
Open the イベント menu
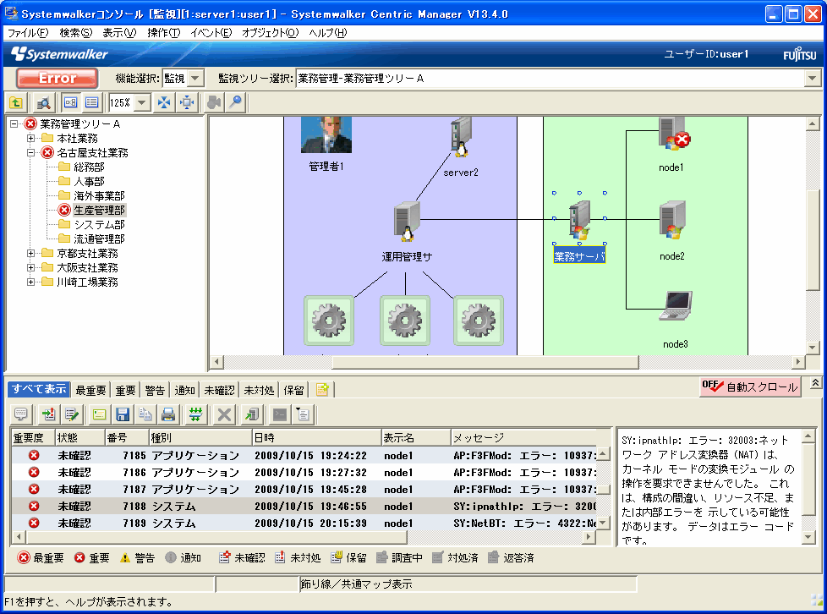click(x=211, y=33)
